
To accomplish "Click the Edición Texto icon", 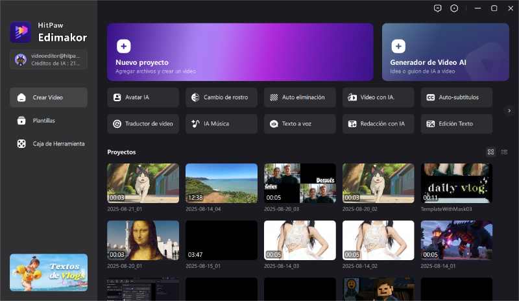I will [x=431, y=124].
